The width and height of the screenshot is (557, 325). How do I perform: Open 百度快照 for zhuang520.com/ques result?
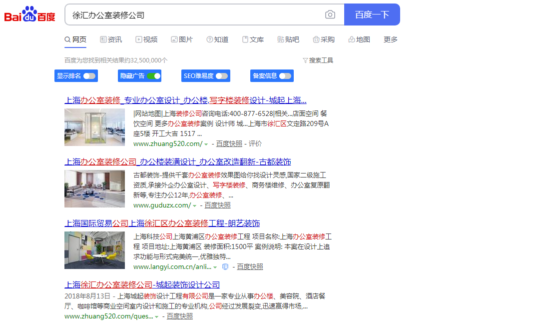(180, 316)
